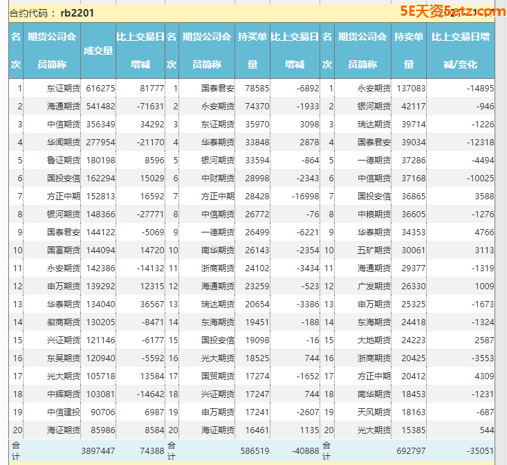Click short position value 20412
The height and width of the screenshot is (465, 507).
point(414,376)
